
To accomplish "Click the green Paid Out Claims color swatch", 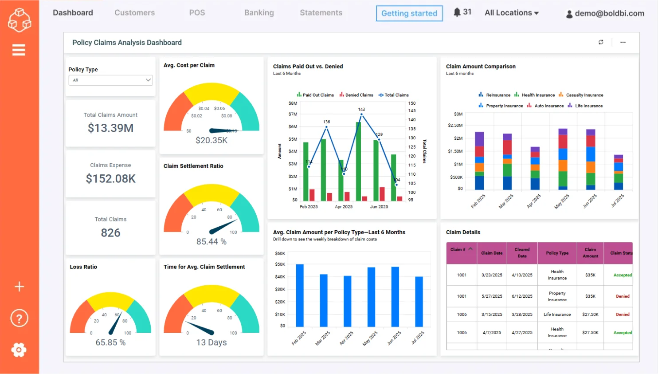I will coord(300,94).
